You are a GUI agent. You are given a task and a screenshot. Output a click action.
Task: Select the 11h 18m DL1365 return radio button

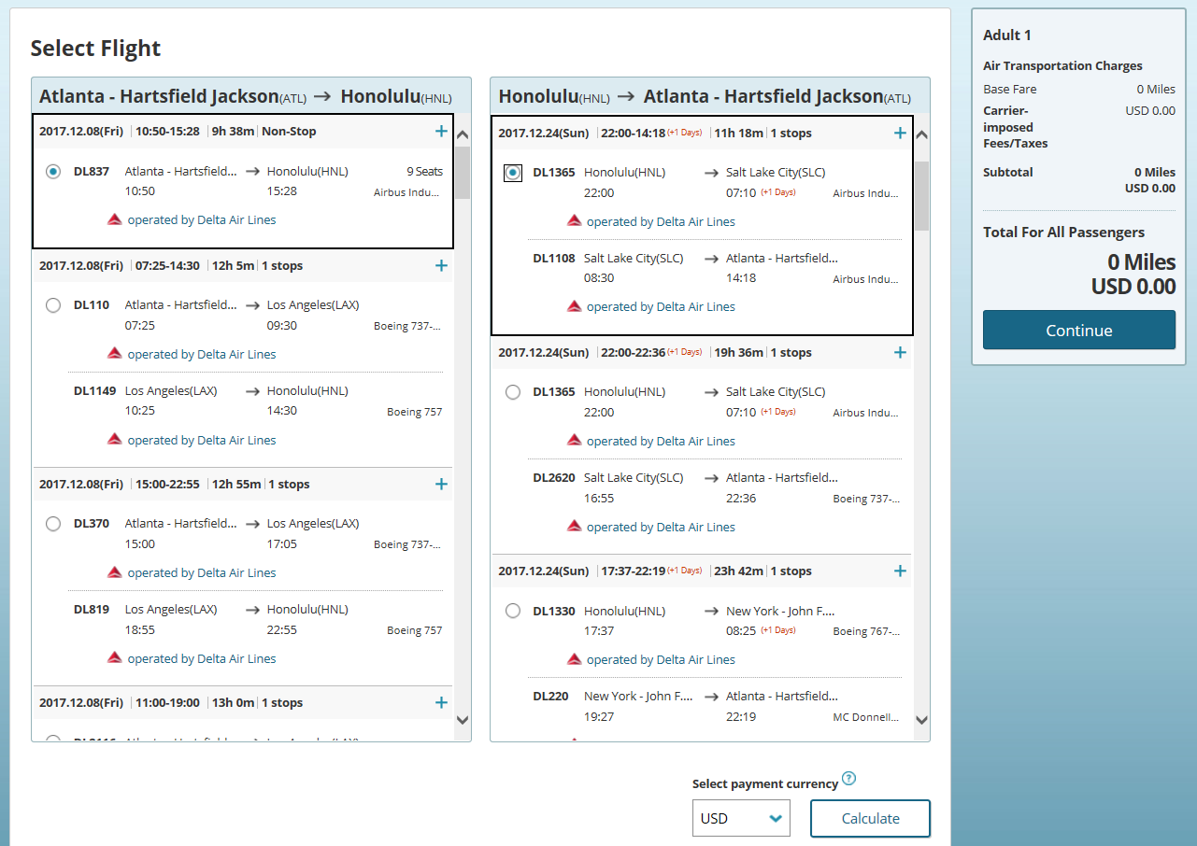pyautogui.click(x=513, y=173)
